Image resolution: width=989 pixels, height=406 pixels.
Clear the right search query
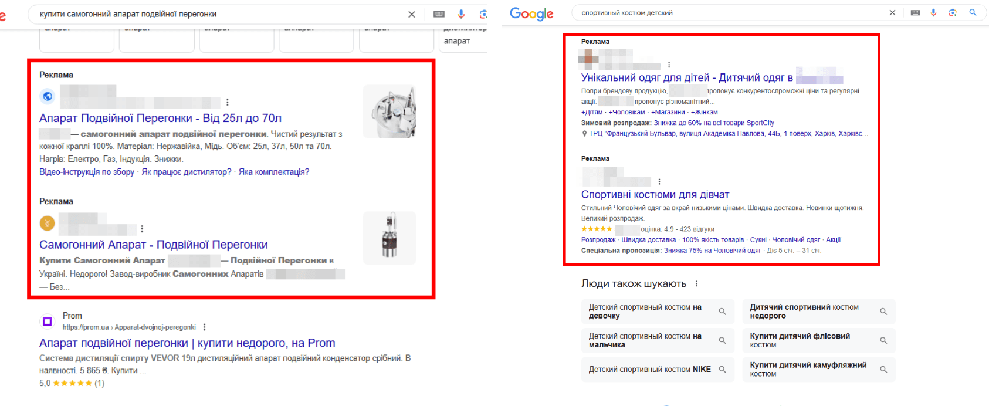coord(892,12)
